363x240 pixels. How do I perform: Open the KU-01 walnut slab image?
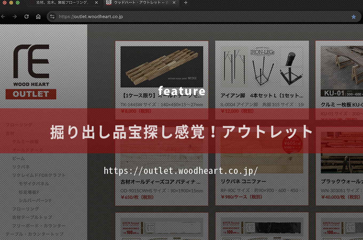(342, 71)
